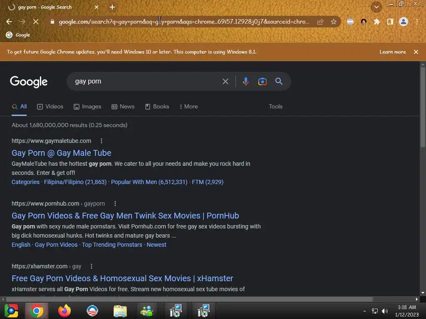Screen dimensions: 426x319
Task: Stop page loading with the X button
Action: pos(36,22)
